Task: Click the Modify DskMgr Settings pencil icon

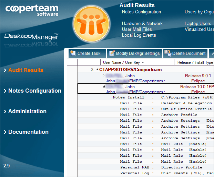Action: 112,53
